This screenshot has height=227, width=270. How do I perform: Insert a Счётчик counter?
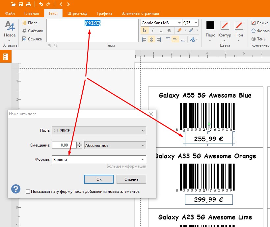pos(33,31)
